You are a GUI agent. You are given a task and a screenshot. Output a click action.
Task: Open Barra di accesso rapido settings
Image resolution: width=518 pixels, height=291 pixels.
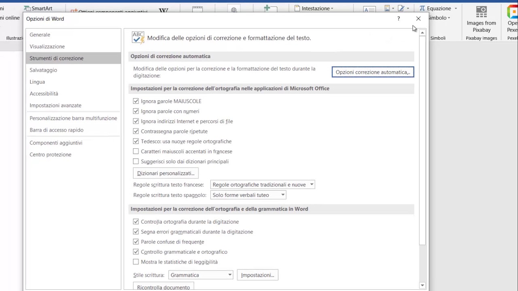coord(73,130)
